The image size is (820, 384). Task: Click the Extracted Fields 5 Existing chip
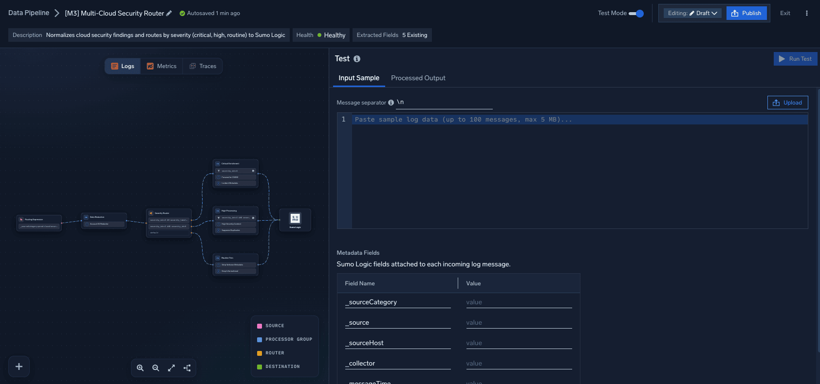click(392, 35)
